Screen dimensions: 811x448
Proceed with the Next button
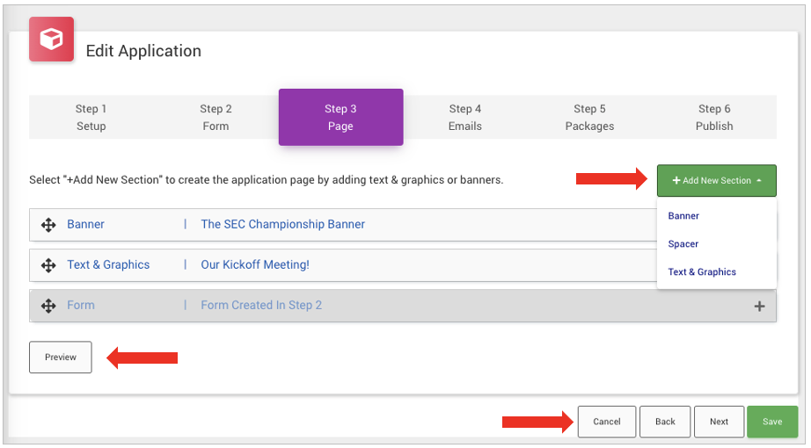point(719,422)
